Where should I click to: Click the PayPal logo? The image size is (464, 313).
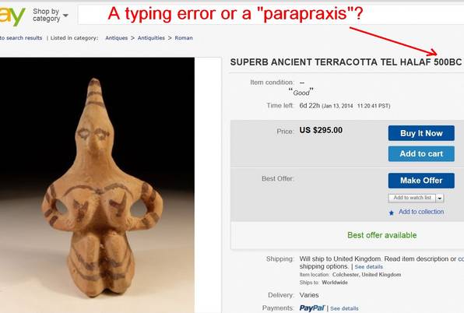[312, 308]
